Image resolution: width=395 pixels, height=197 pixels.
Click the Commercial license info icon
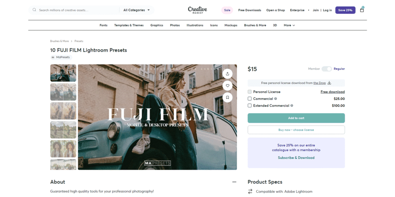pyautogui.click(x=275, y=99)
